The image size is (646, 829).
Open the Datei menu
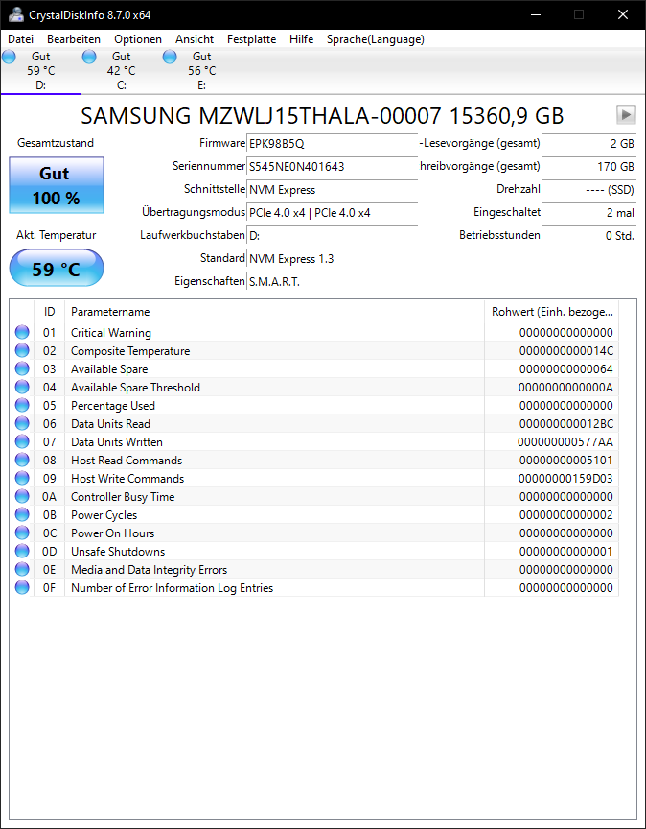[20, 39]
